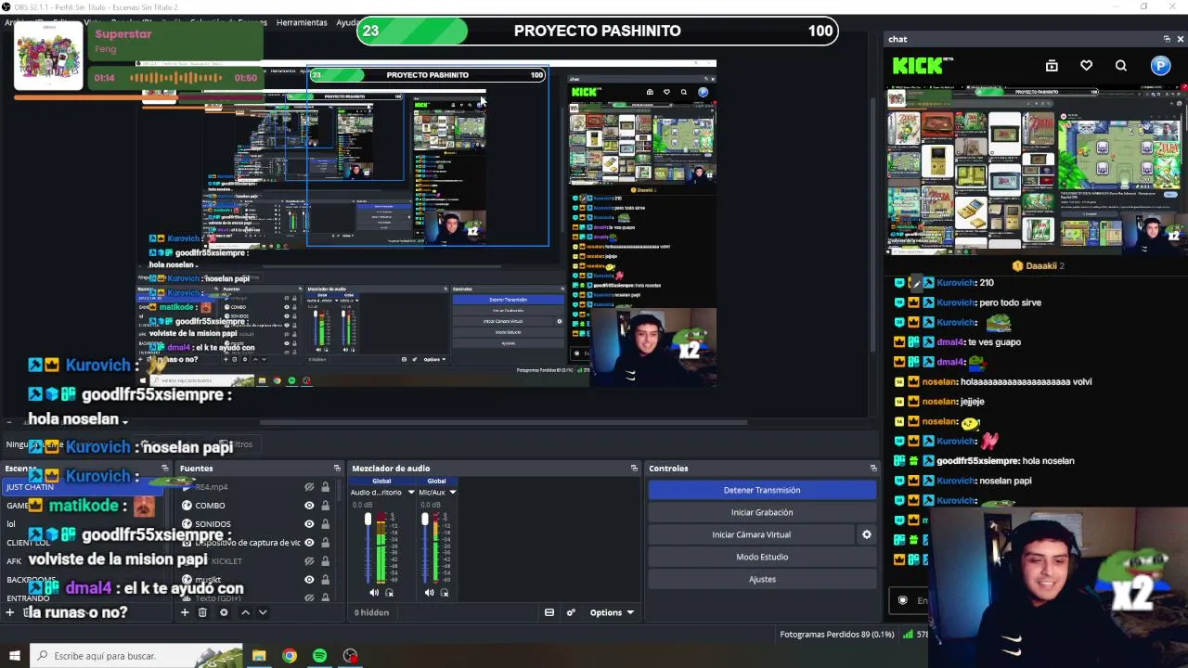This screenshot has height=668, width=1188.
Task: Toggle lock on the KICKLET source
Action: [x=325, y=561]
